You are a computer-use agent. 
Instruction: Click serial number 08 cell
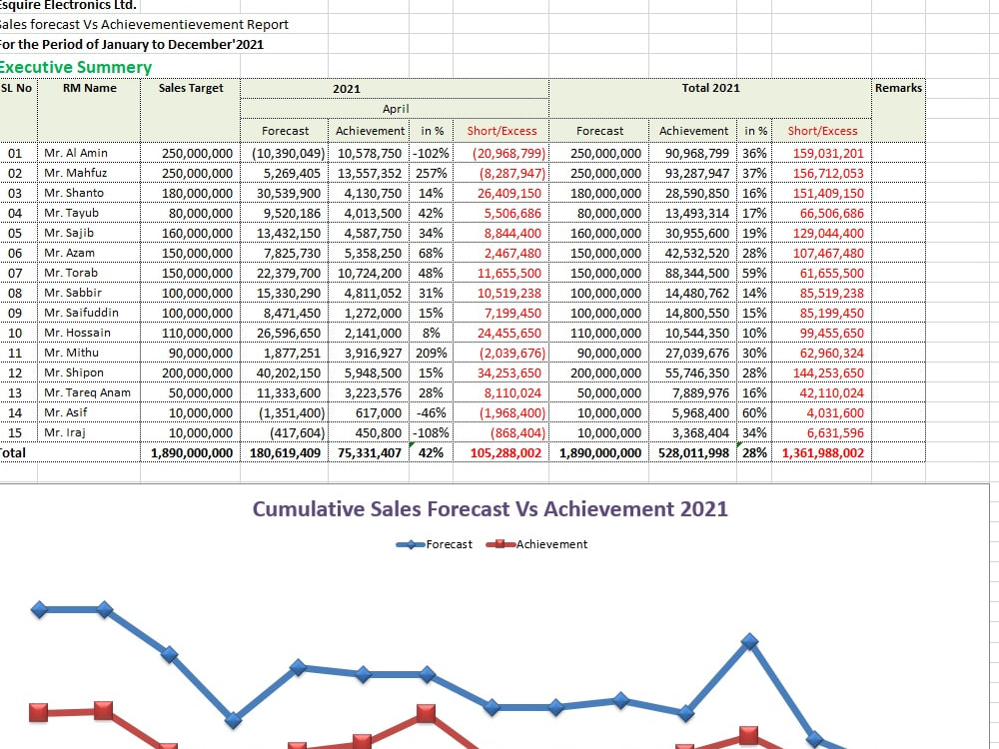tap(17, 293)
